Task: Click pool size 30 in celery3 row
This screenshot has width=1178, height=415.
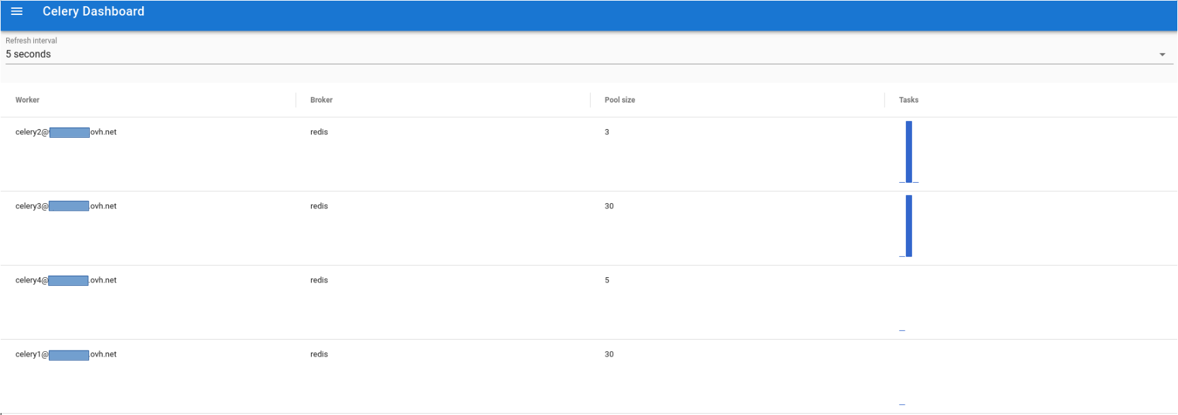Action: (x=609, y=206)
